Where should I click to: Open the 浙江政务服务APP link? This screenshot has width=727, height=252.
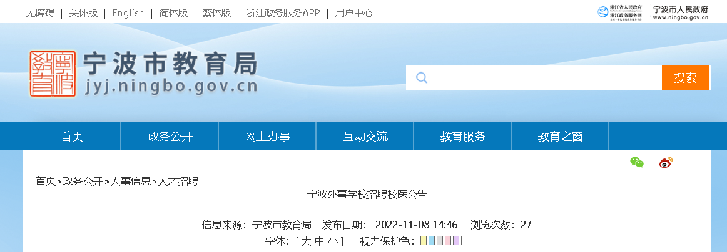tap(283, 13)
